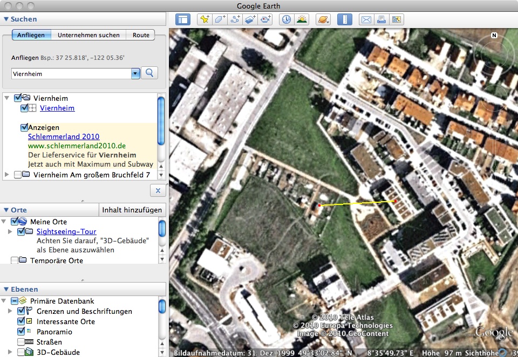Viewport: 518px width, 357px height.
Task: Collapse the Suchen panel
Action: coord(6,19)
